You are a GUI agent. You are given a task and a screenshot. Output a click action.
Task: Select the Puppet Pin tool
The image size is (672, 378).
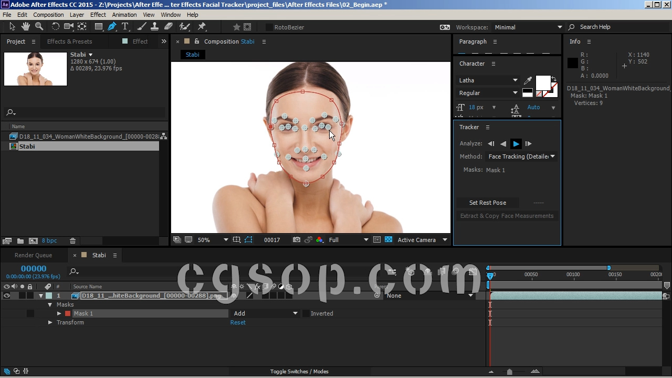click(202, 27)
